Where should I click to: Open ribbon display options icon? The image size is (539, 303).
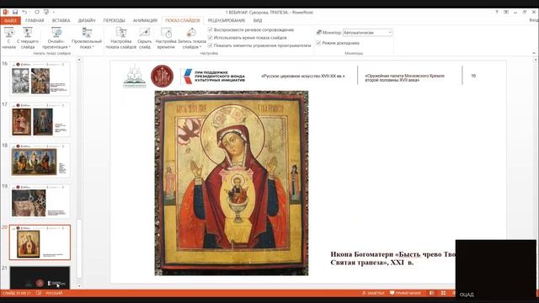(x=506, y=12)
